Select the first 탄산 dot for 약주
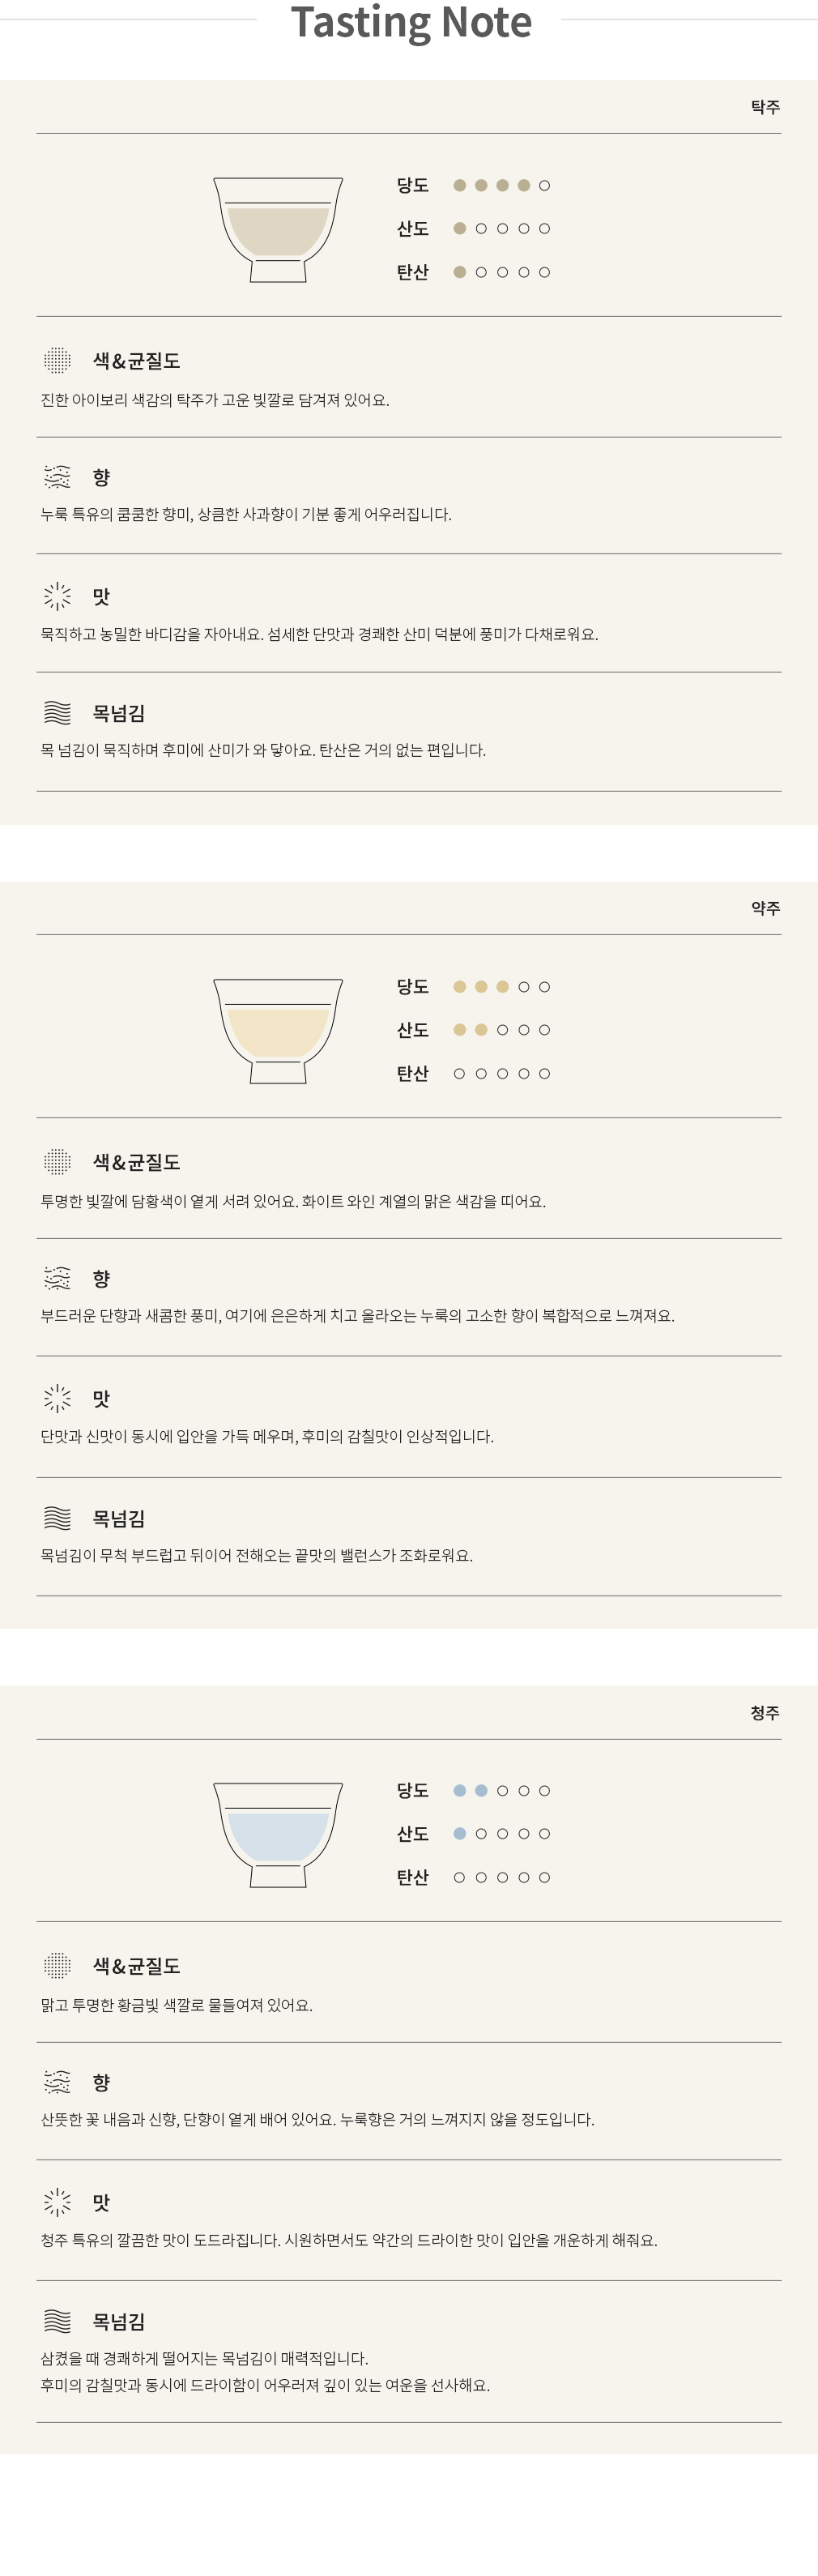Viewport: 818px width, 2576px height. (460, 1073)
